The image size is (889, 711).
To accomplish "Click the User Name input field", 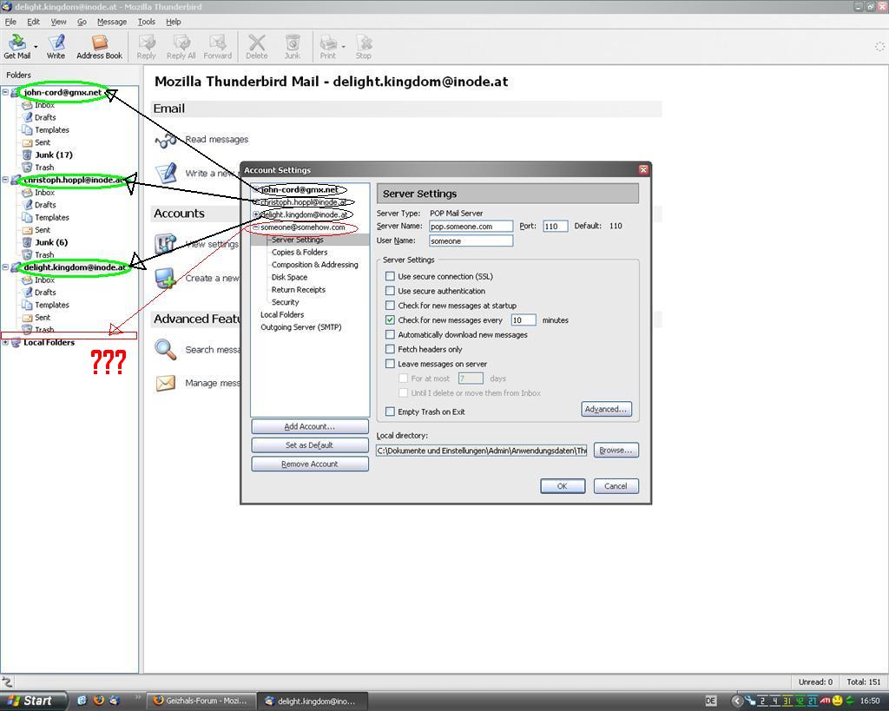I will pos(471,241).
